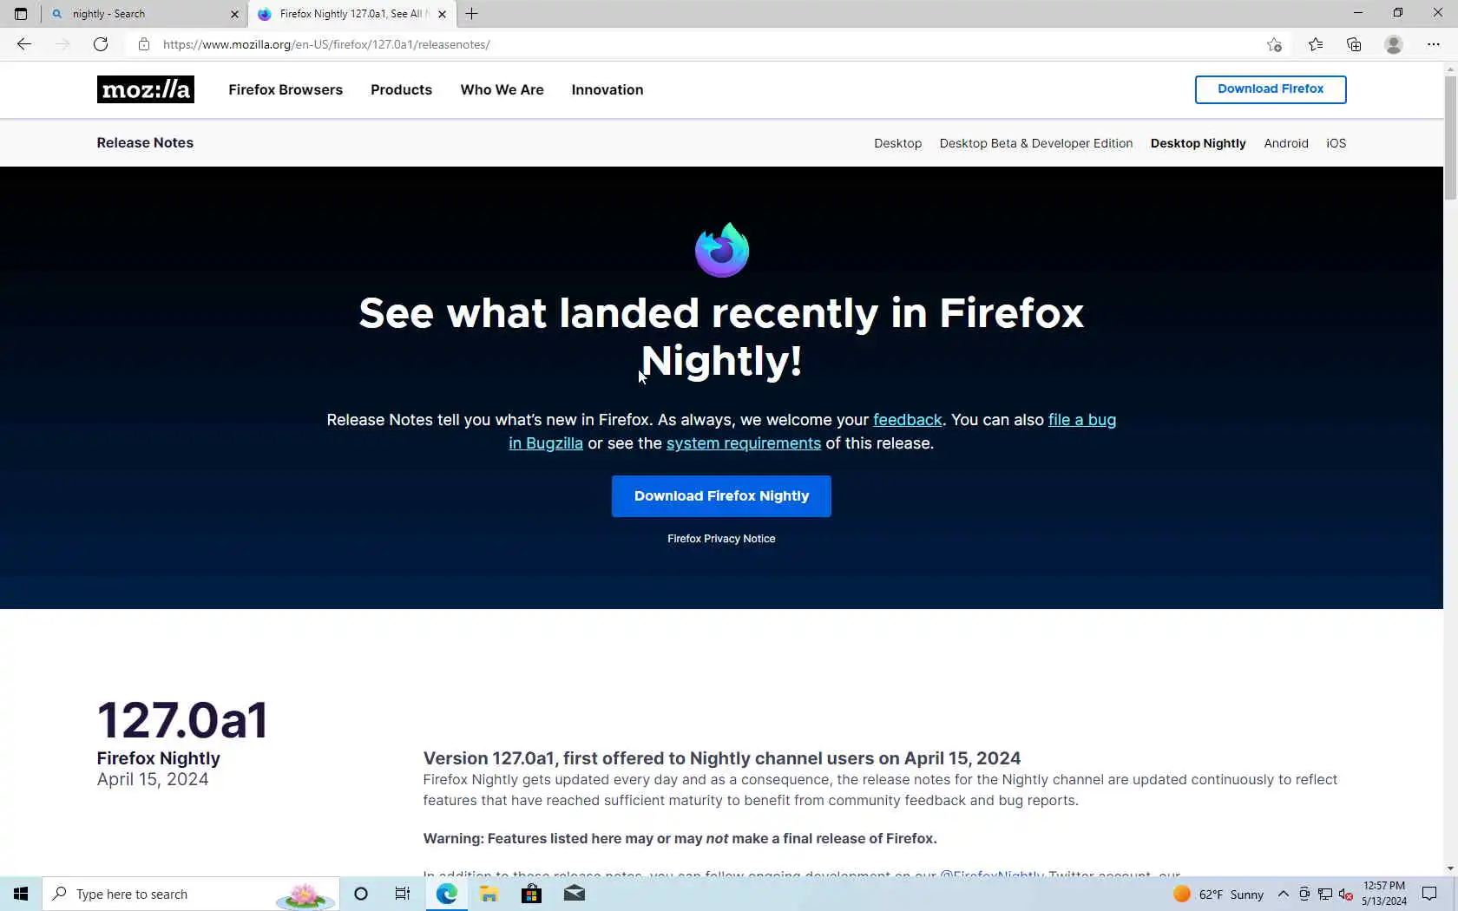Click Download Firefox Nightly button
Image resolution: width=1458 pixels, height=911 pixels.
pyautogui.click(x=721, y=495)
